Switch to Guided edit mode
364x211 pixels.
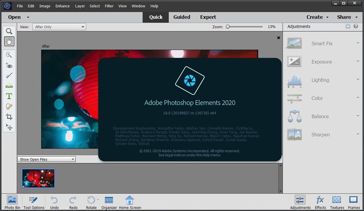coord(182,17)
